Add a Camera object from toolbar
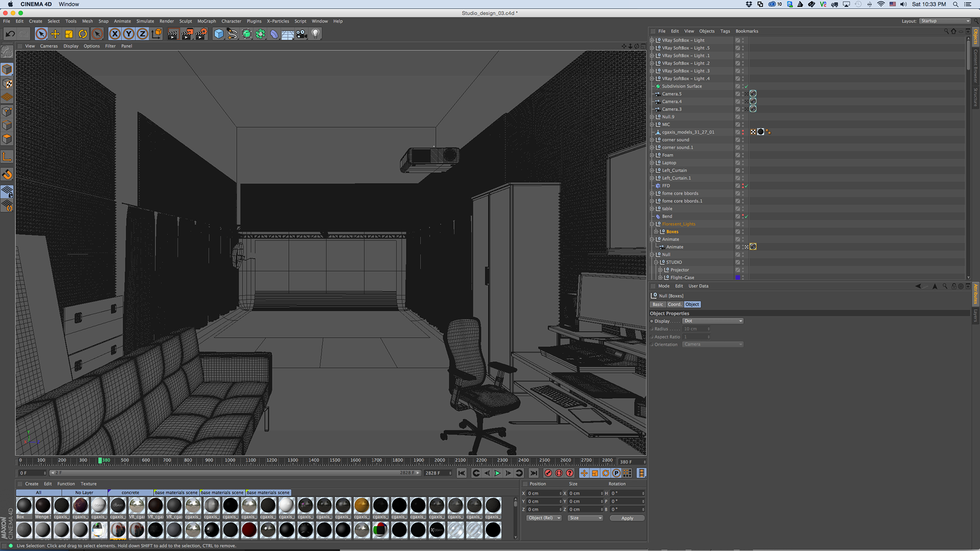 tap(302, 34)
